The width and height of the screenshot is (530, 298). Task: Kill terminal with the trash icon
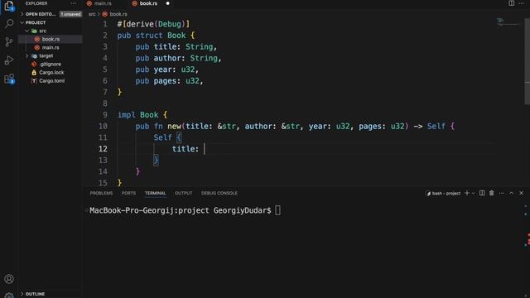point(491,193)
